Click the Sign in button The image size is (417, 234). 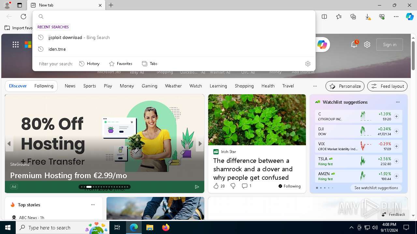point(390,45)
